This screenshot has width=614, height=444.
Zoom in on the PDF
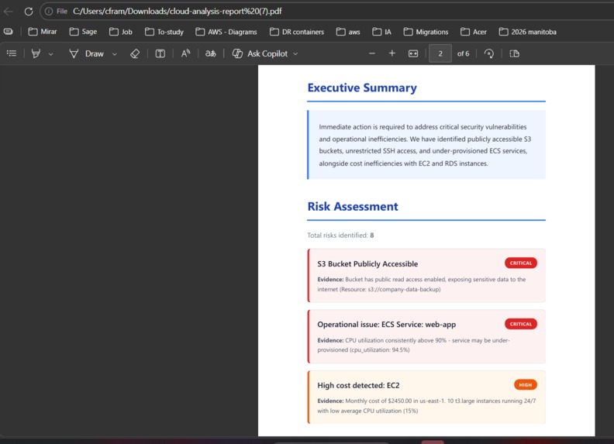tap(392, 53)
